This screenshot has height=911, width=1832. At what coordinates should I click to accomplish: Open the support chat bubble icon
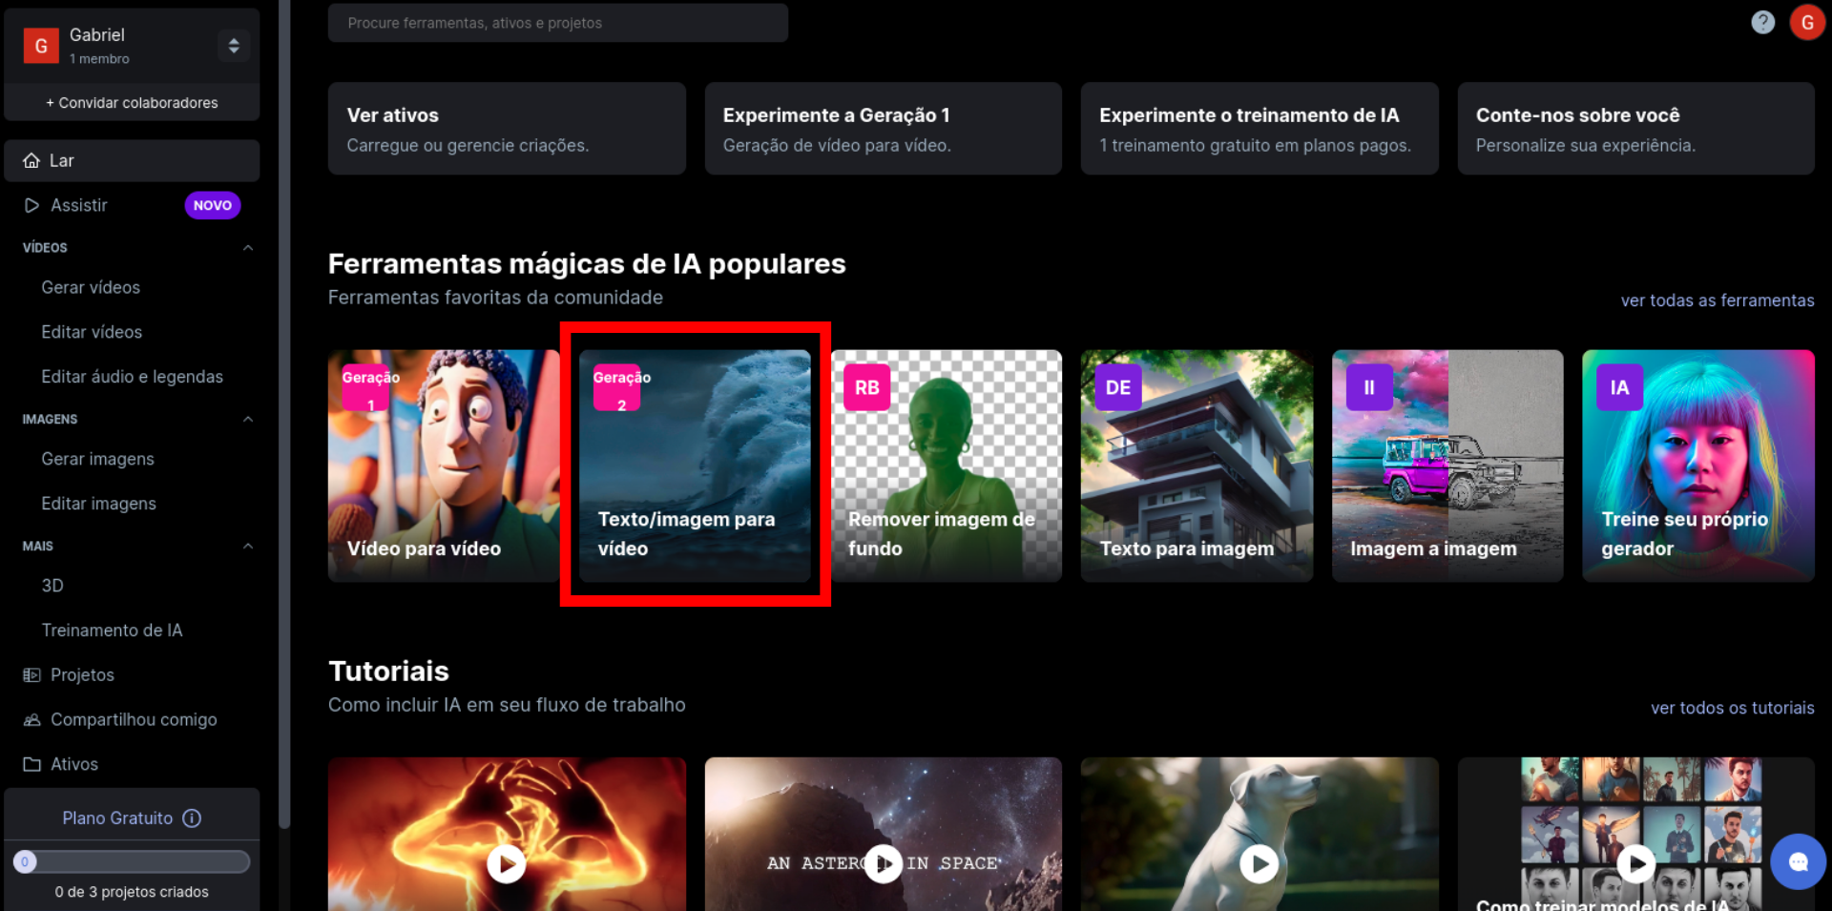coord(1798,861)
